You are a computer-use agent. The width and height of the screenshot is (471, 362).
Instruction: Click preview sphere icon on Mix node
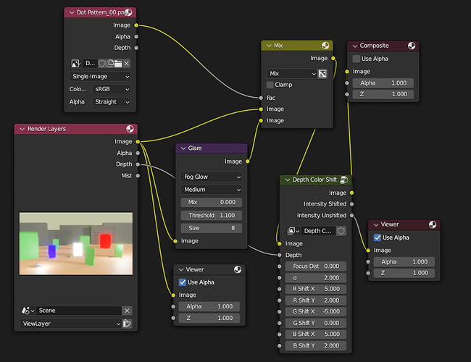coord(325,46)
